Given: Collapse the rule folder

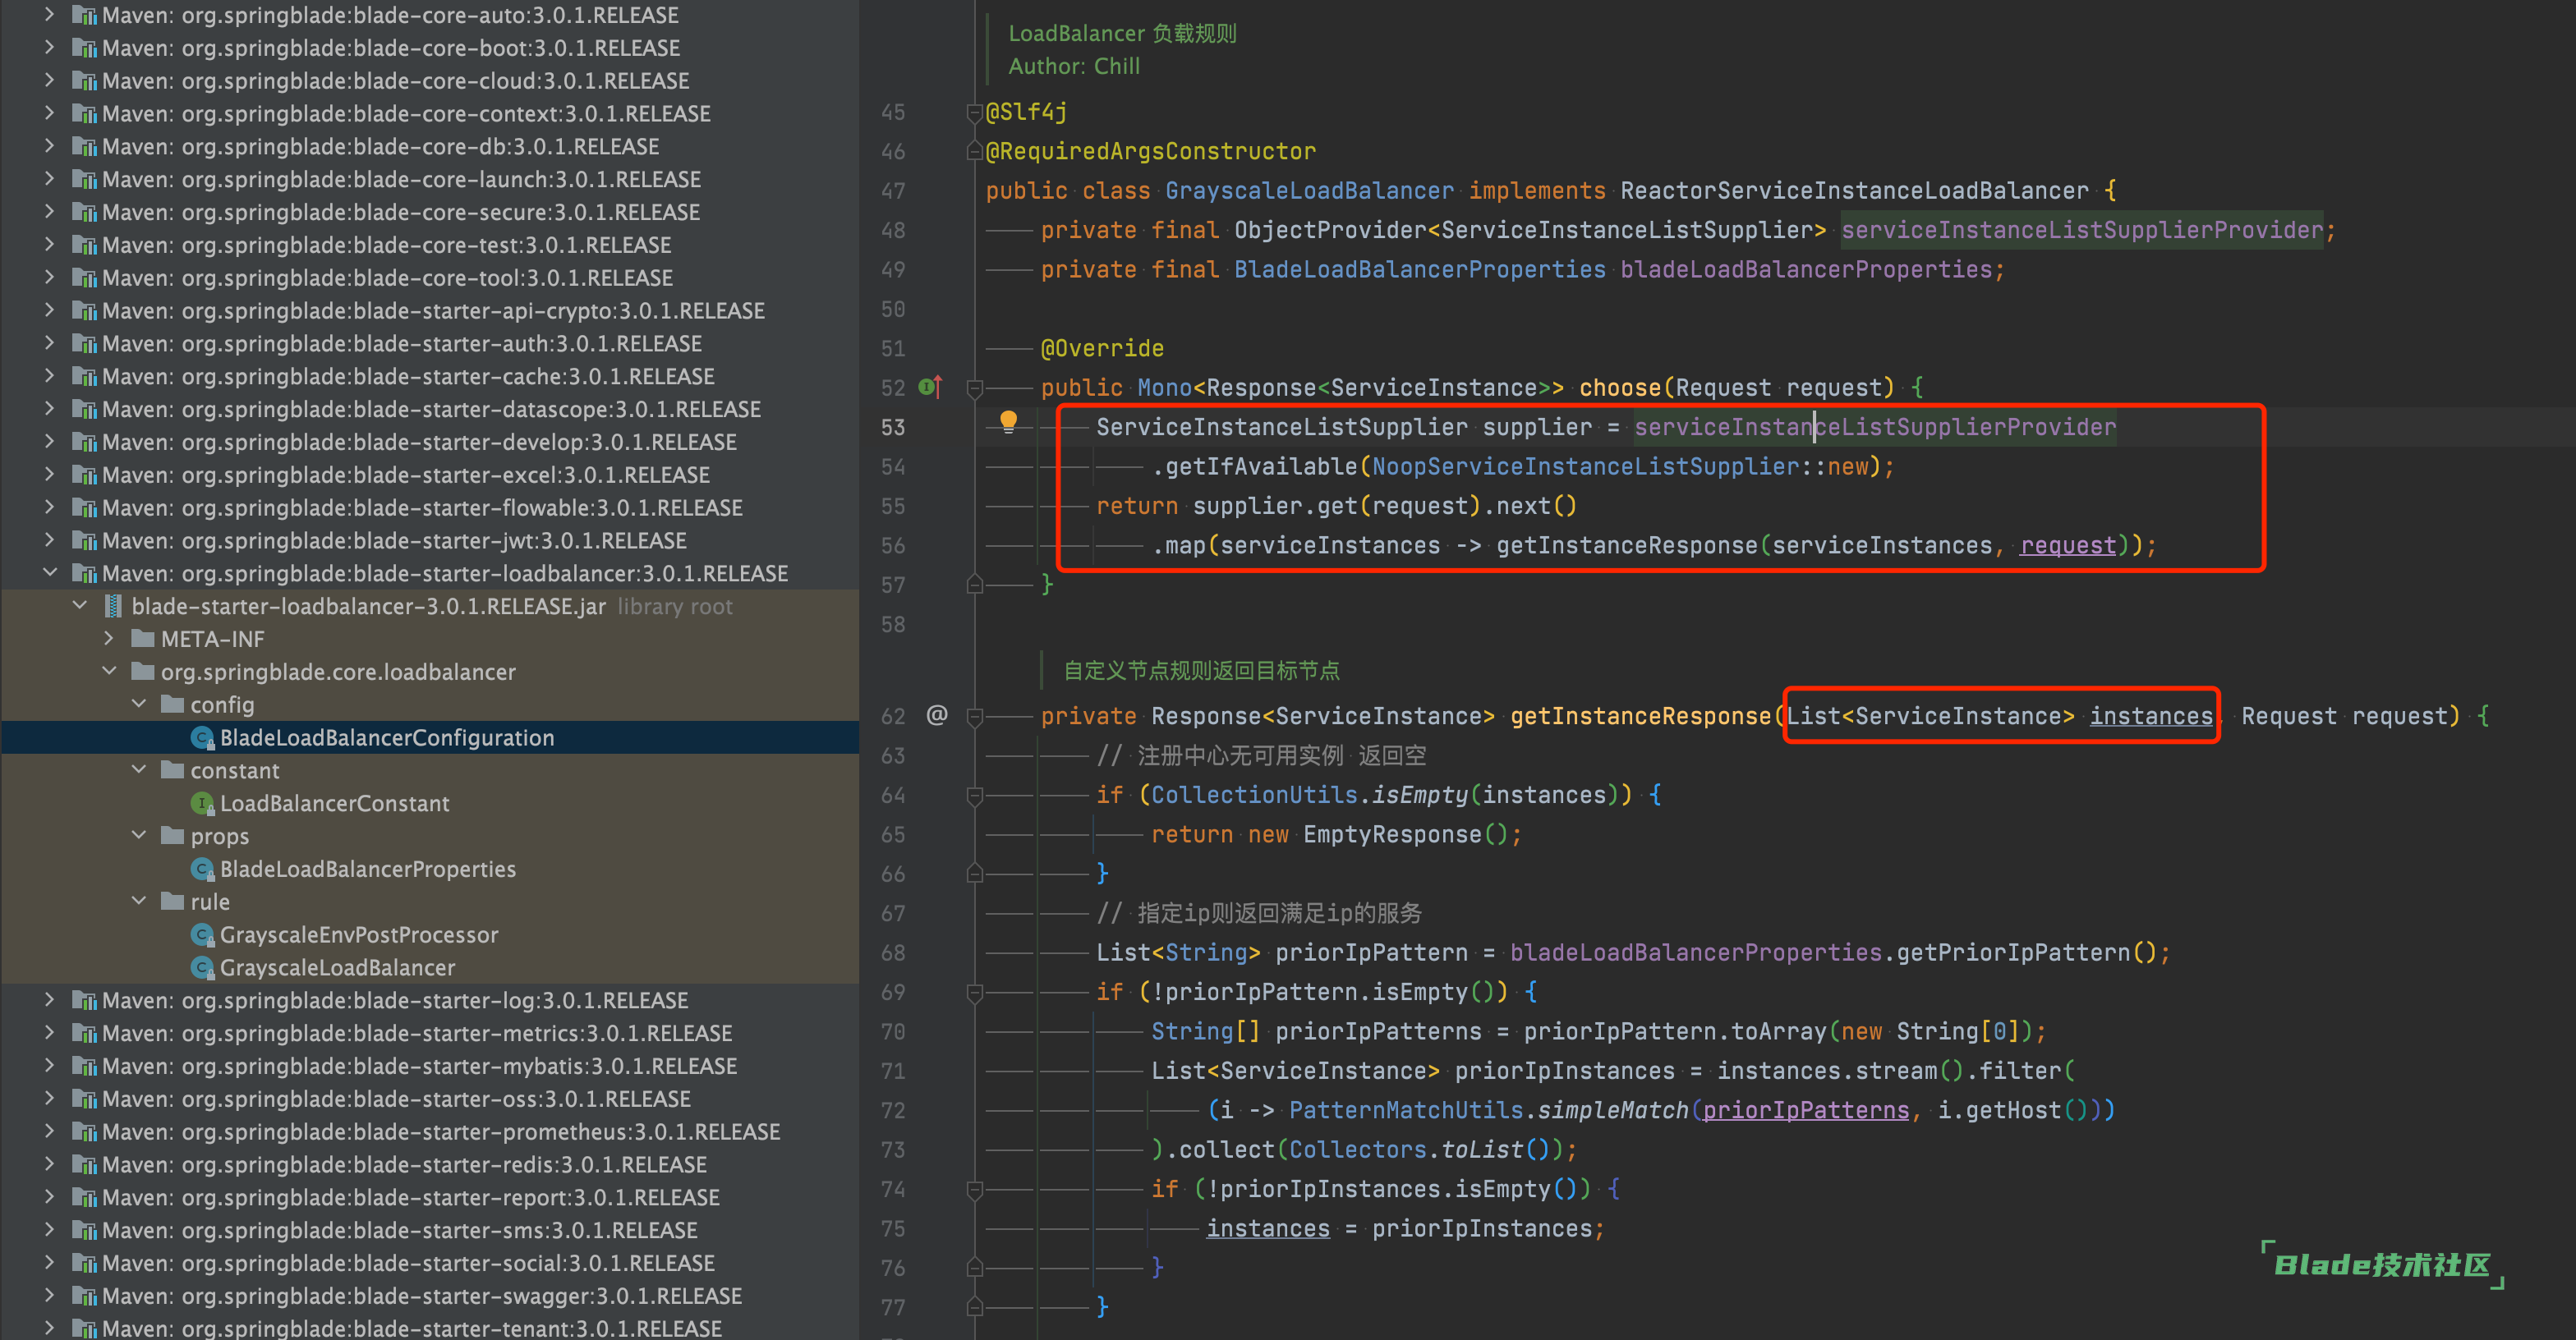Looking at the screenshot, I should (x=139, y=901).
